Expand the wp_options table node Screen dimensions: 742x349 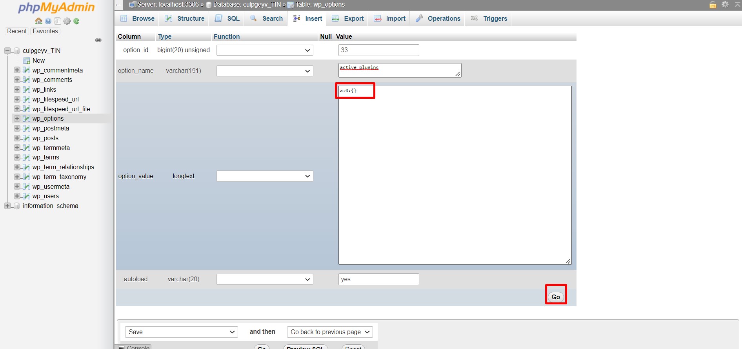(17, 119)
